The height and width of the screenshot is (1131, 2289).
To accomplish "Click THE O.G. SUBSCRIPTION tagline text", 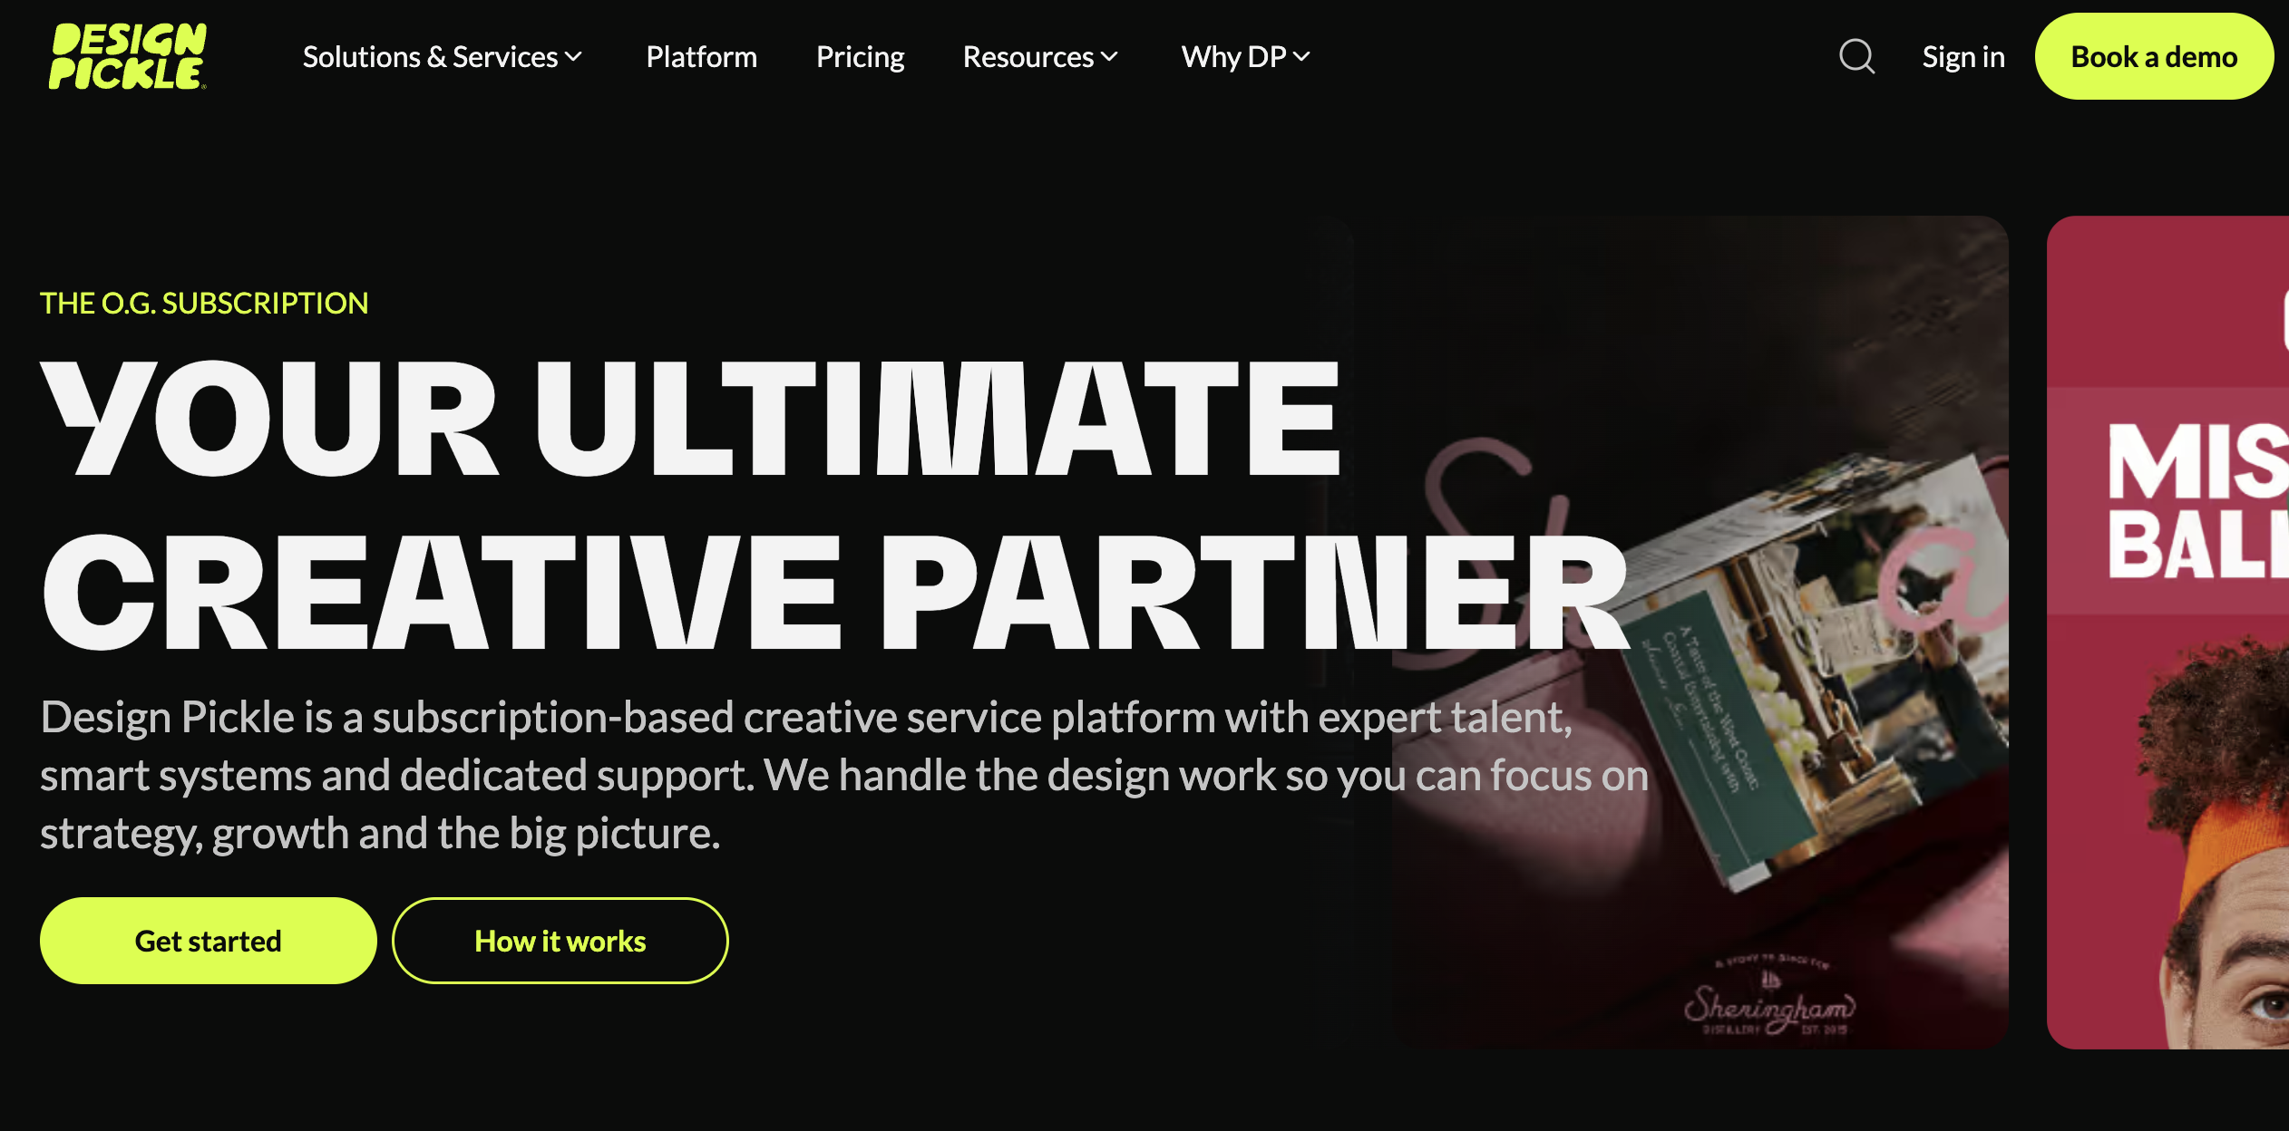I will tap(204, 303).
